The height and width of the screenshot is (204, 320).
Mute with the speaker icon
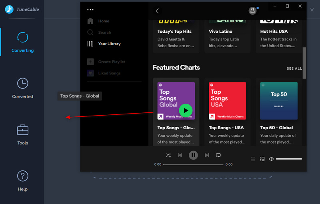tap(271, 159)
